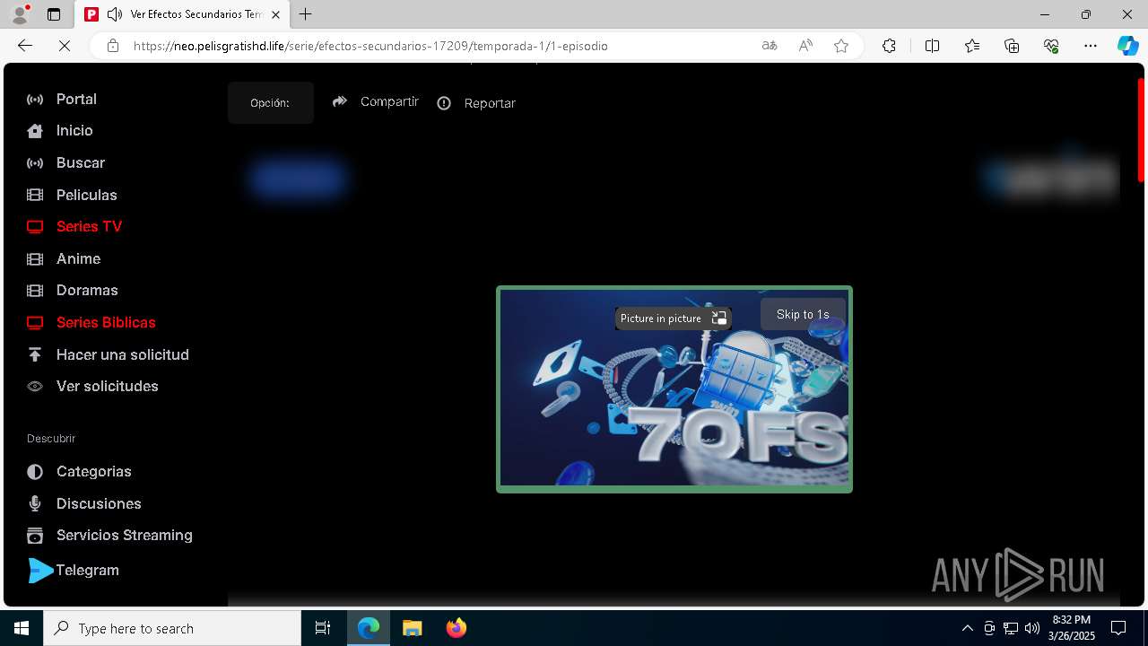Open the Portal sidebar link
This screenshot has height=646, width=1148.
(x=76, y=99)
